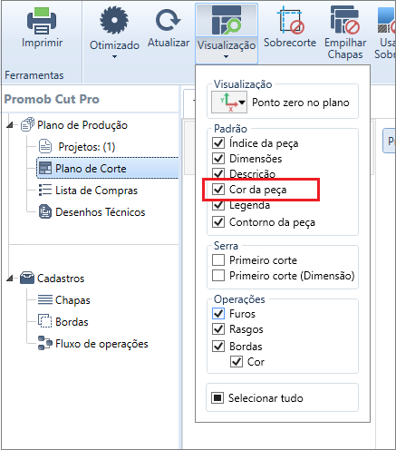Click the Otimizado saw blade icon
The image size is (396, 450).
pos(114,20)
